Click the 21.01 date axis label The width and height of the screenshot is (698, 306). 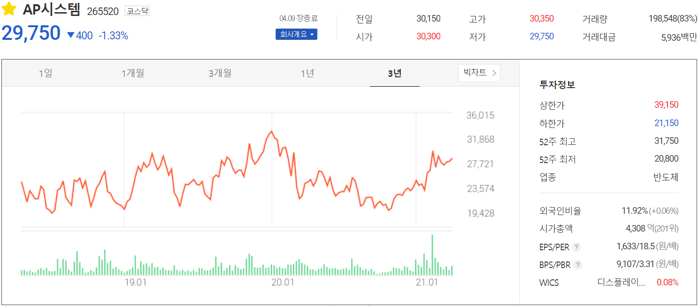point(427,282)
